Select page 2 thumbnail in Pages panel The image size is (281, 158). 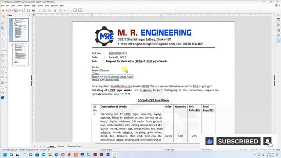(x=20, y=54)
